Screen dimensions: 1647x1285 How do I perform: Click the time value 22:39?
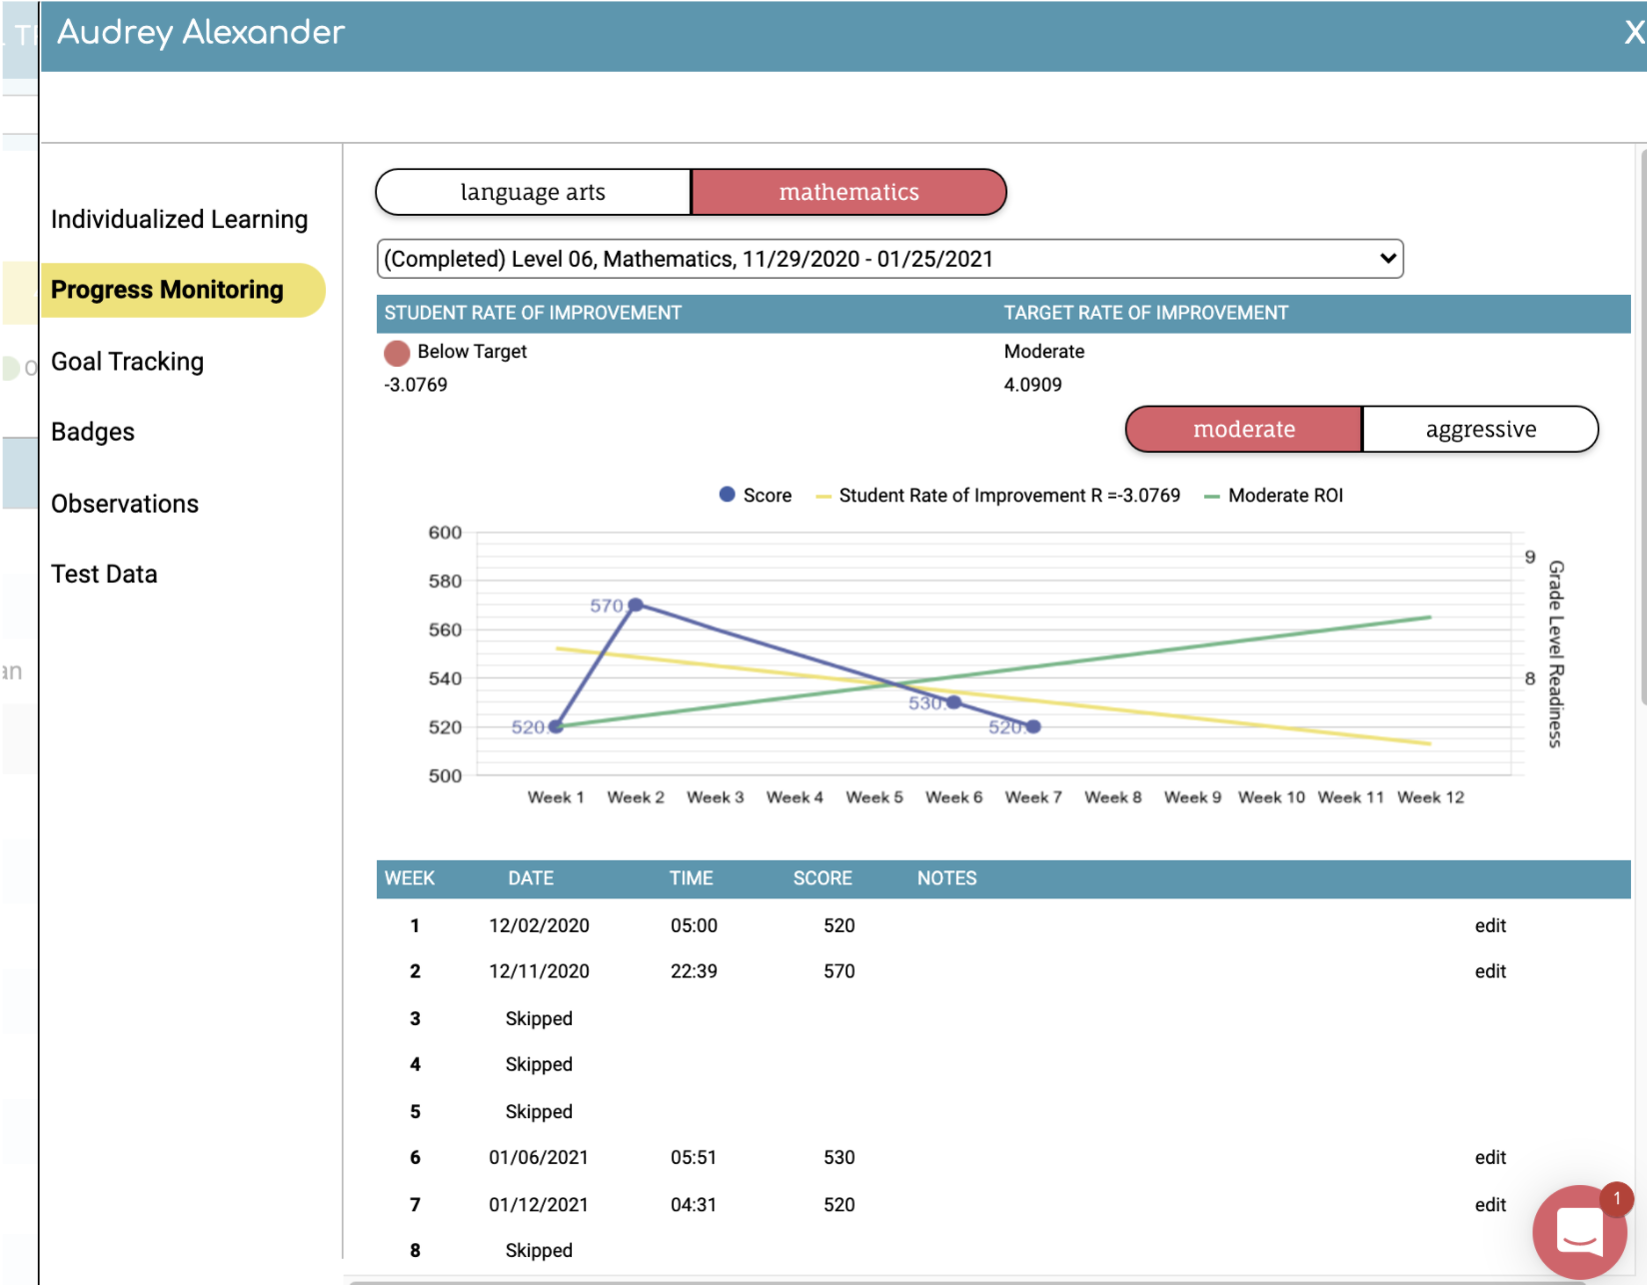click(x=695, y=971)
